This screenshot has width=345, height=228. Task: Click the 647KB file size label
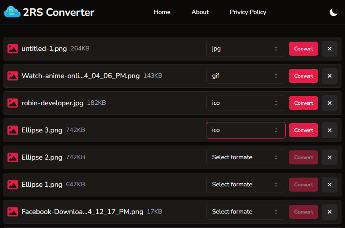pos(75,184)
